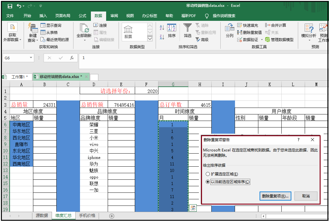Click the 总销售额 value 76495416
329x222 pixels.
[121, 104]
